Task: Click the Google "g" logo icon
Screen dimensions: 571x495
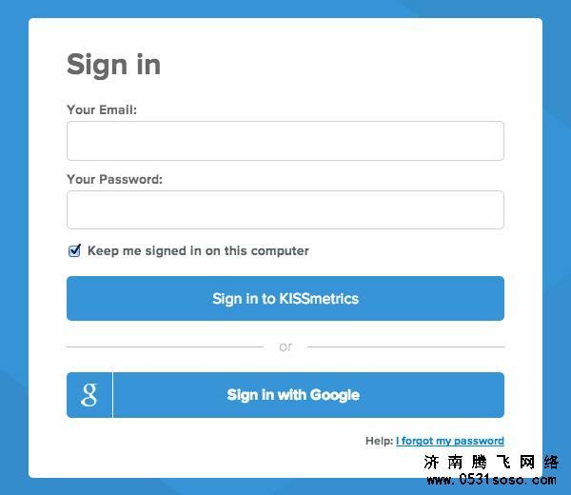Action: click(89, 395)
